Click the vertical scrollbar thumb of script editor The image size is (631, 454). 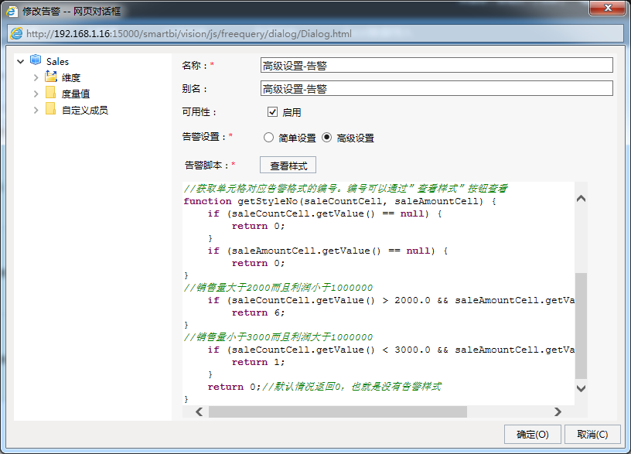click(x=581, y=326)
